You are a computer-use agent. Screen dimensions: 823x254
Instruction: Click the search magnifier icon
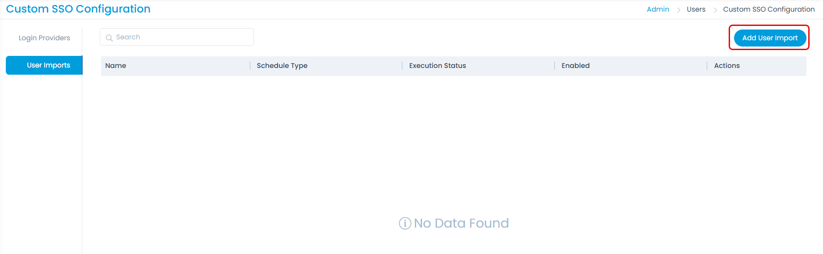(x=109, y=38)
